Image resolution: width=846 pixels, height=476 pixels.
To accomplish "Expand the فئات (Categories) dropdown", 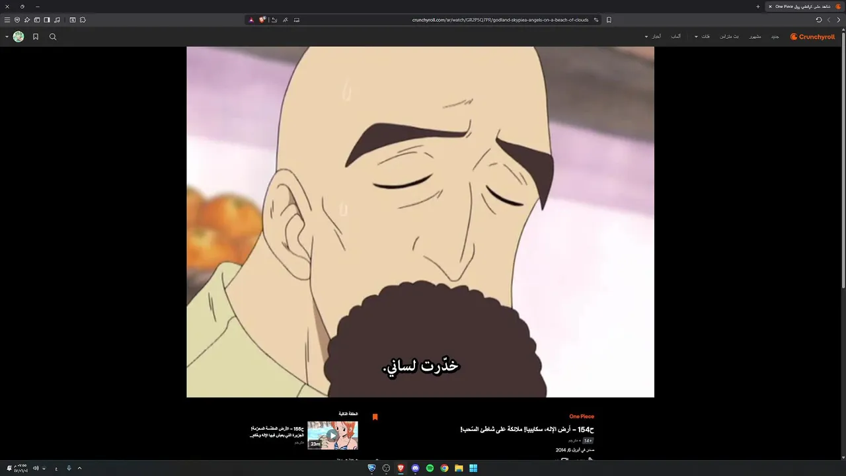I will coord(703,37).
